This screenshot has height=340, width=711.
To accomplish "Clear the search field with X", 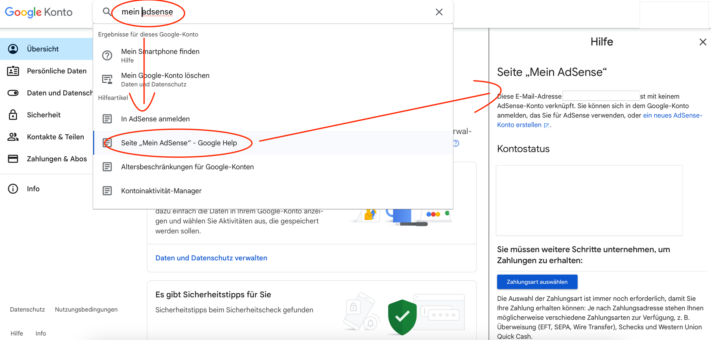I will (x=439, y=12).
